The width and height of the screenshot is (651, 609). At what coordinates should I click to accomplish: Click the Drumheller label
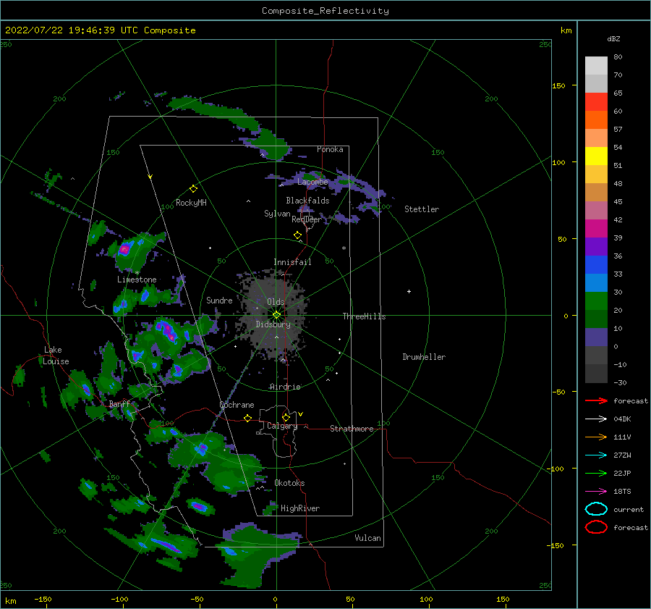coord(424,357)
